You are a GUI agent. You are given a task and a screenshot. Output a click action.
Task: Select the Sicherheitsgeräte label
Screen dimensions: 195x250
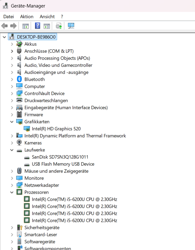[42, 227]
